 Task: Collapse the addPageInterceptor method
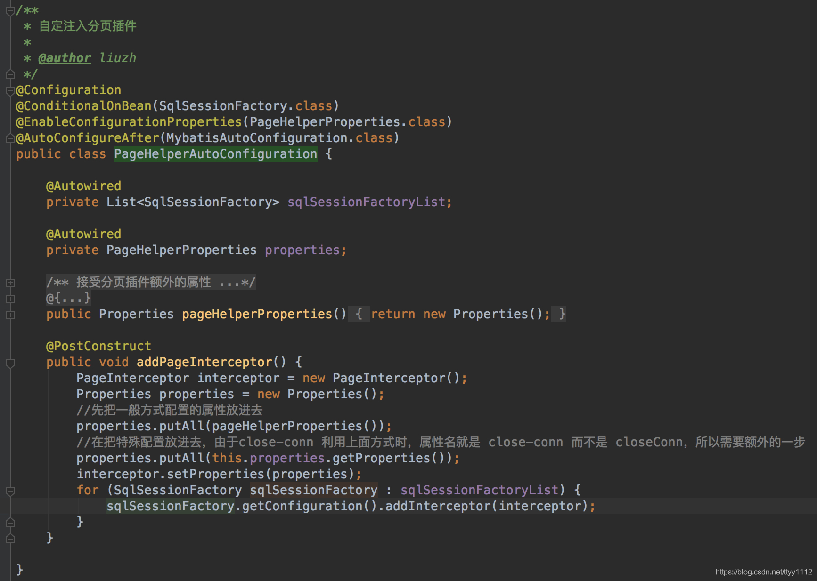click(10, 363)
